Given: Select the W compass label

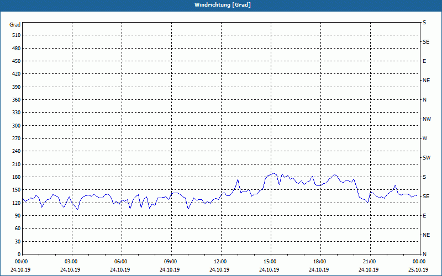Looking at the screenshot, I should coord(425,139).
